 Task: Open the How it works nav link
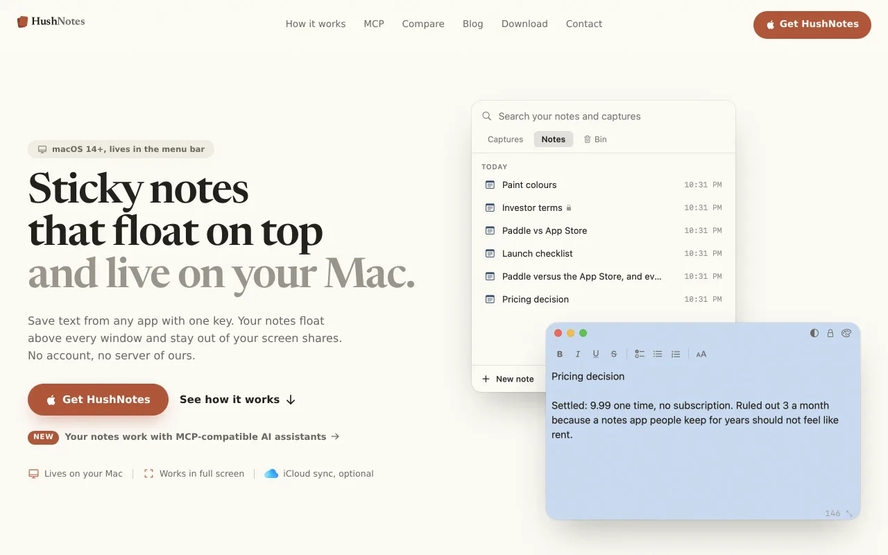[316, 24]
